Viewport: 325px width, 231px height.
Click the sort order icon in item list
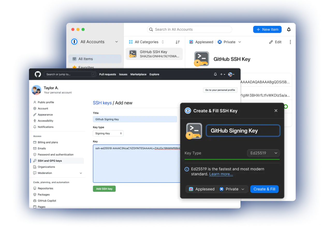178,42
